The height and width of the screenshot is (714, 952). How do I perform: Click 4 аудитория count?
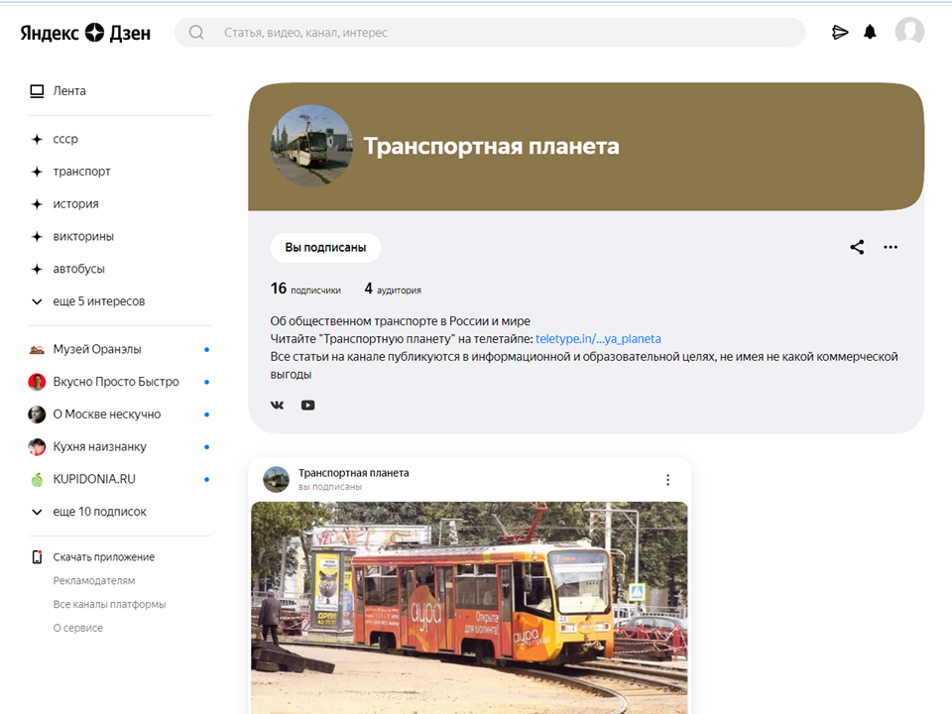(393, 289)
